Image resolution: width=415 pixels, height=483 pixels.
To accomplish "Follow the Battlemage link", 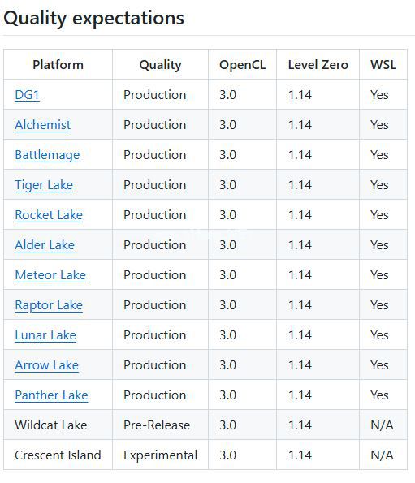I will click(47, 155).
